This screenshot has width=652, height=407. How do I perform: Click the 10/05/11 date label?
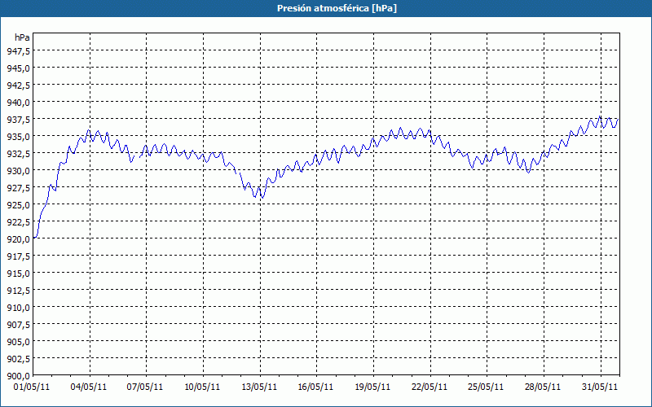pyautogui.click(x=202, y=387)
